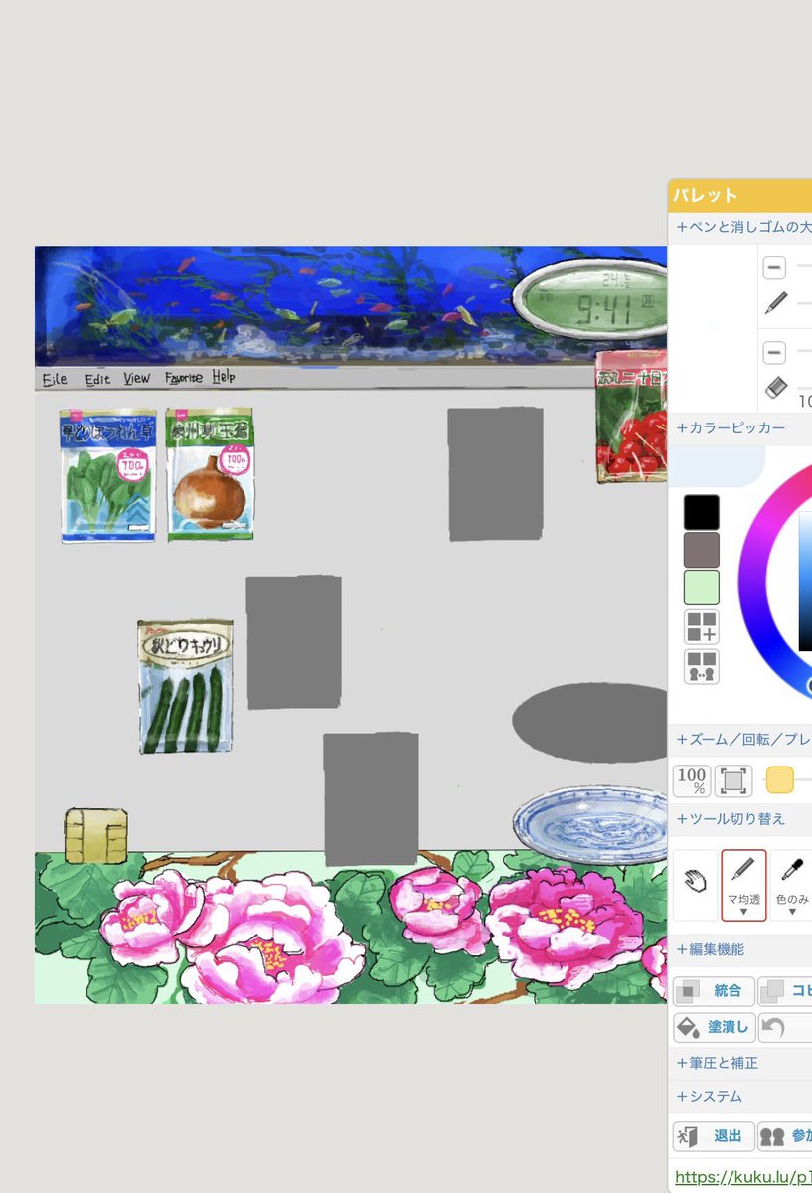Reset zoom with the 100% button
This screenshot has height=1193, width=812.
click(x=692, y=780)
